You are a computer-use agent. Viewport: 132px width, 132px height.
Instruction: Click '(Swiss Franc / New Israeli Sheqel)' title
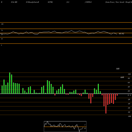pyautogui.click(x=118, y=2)
